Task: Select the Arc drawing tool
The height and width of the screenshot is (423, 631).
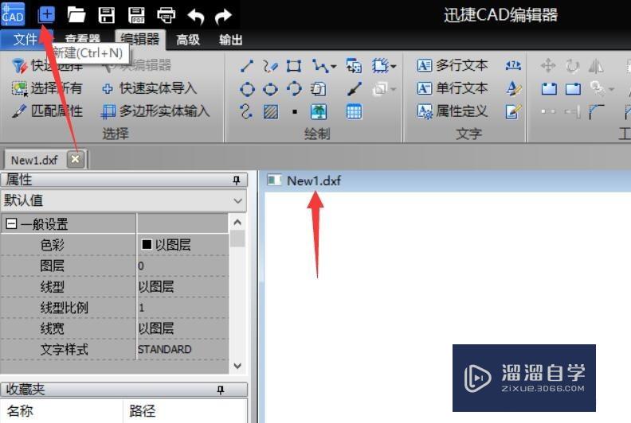Action: (x=294, y=88)
